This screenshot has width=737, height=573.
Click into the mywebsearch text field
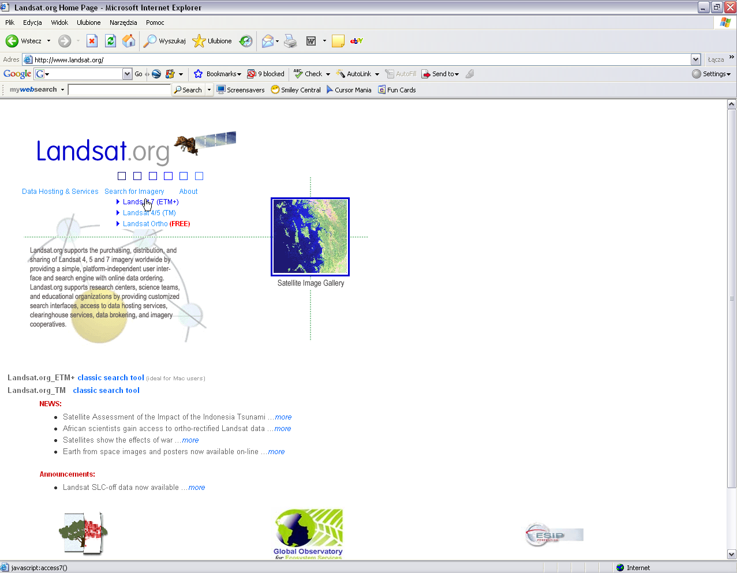pyautogui.click(x=119, y=89)
